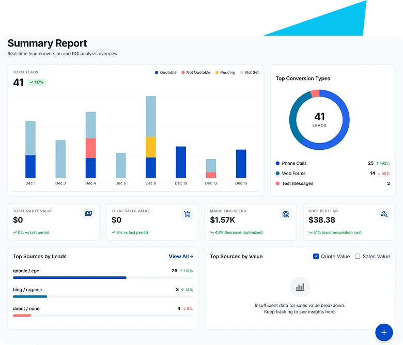
Task: Click the Dec 4 stacked bar
Action: 90,145
